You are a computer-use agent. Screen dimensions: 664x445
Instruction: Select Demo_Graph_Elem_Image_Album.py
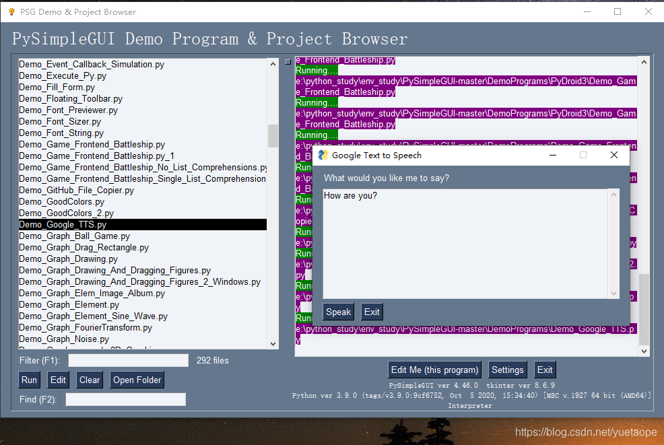pos(142,293)
